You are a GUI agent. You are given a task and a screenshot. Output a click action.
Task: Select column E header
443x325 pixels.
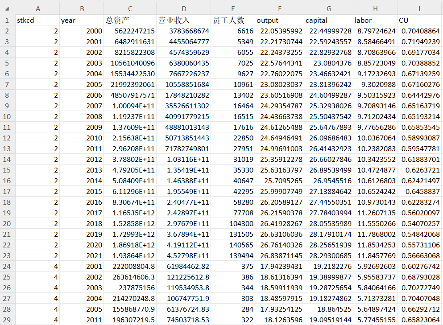point(233,9)
